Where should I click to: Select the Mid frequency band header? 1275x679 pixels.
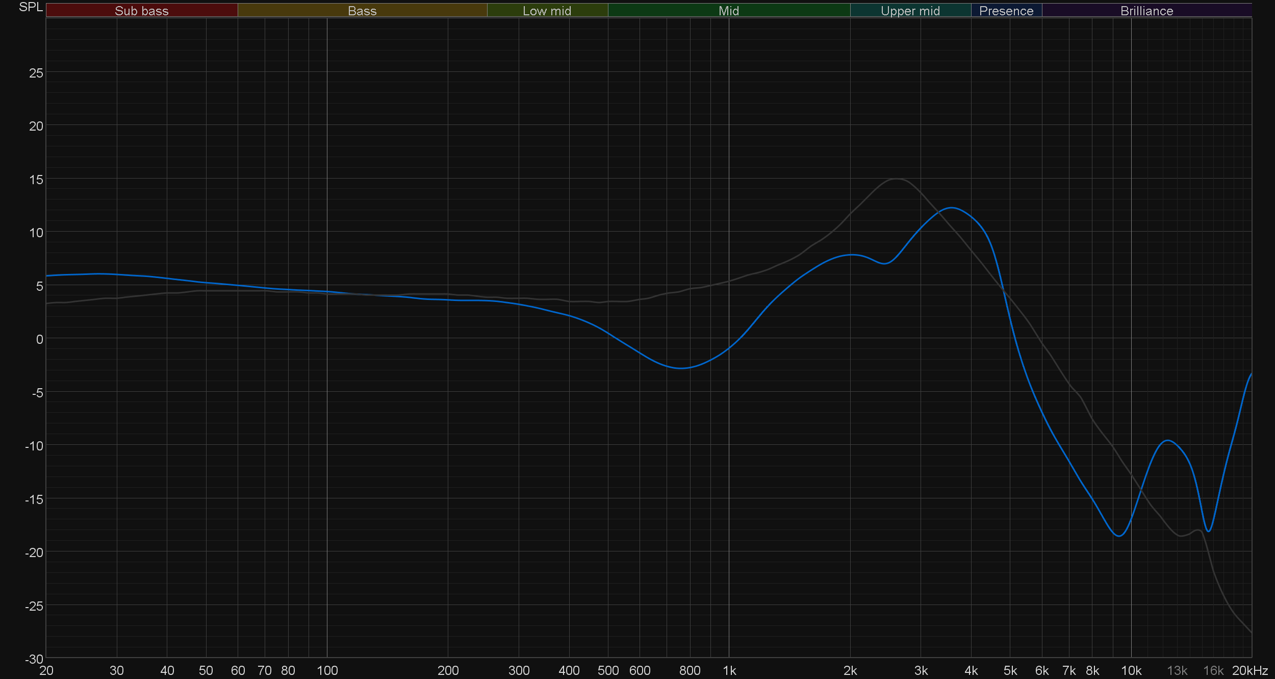pos(728,11)
